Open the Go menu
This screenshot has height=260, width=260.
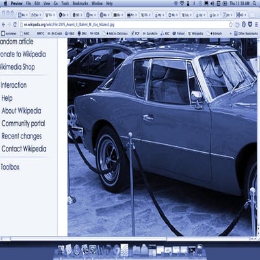(x=56, y=3)
